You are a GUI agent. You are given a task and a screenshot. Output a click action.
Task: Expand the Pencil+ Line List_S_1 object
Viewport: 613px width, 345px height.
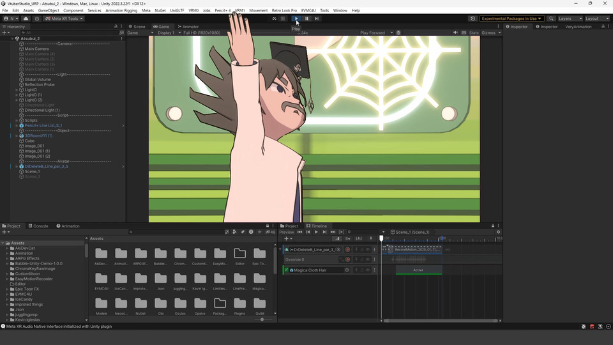point(17,126)
